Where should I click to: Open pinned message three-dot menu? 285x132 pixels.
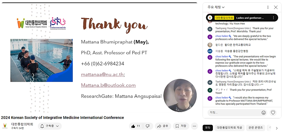273,18
